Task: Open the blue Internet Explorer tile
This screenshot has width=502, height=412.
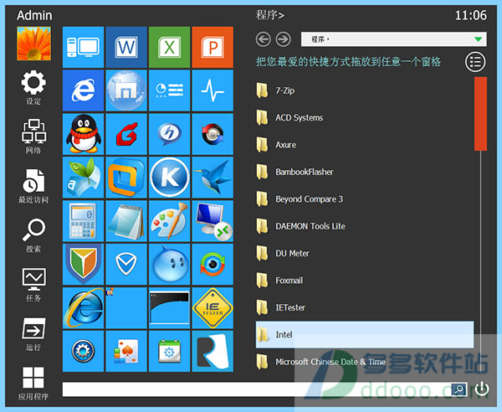Action: 83,90
